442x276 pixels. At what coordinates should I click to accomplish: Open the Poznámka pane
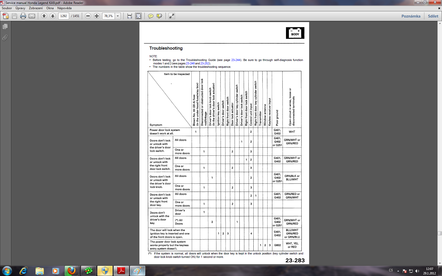click(x=411, y=16)
